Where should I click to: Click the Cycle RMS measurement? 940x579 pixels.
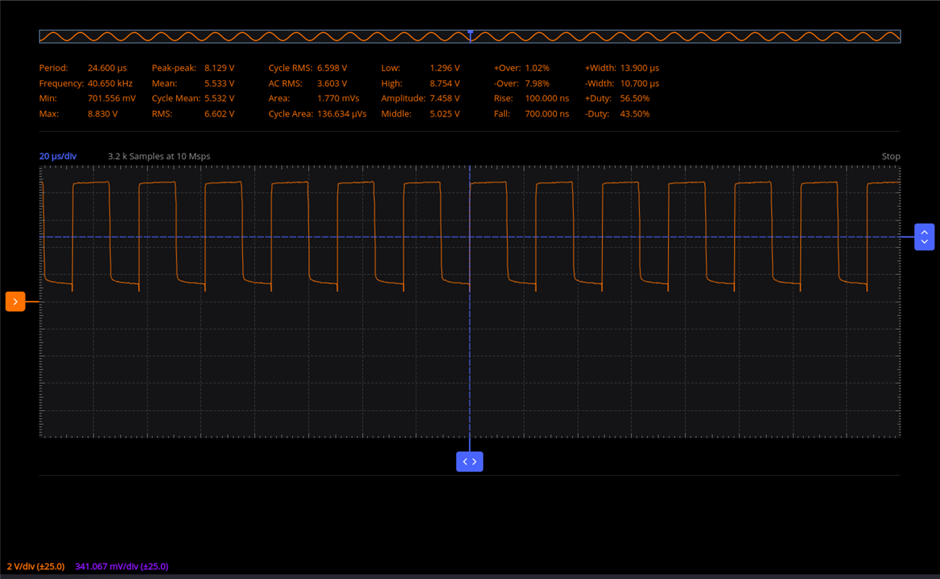307,68
